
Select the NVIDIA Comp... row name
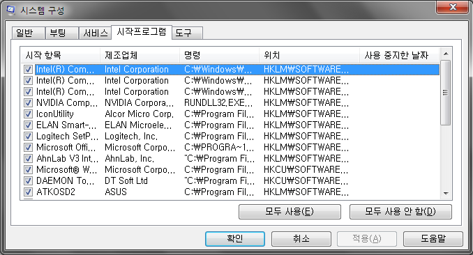click(67, 103)
